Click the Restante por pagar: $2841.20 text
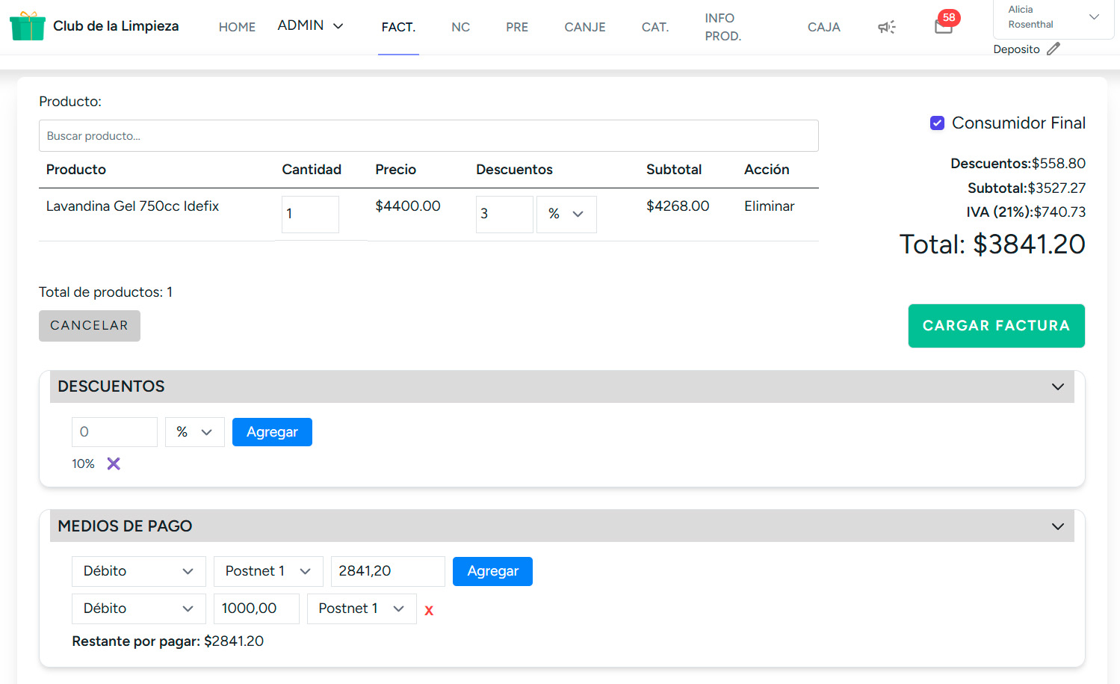This screenshot has width=1120, height=684. [168, 641]
